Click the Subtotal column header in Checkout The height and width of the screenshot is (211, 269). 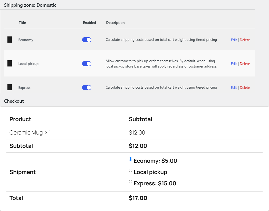pyautogui.click(x=140, y=119)
